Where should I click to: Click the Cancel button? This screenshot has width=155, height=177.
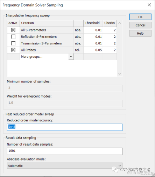click(140, 25)
